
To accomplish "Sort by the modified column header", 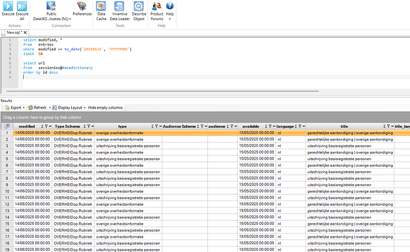I will point(27,126).
